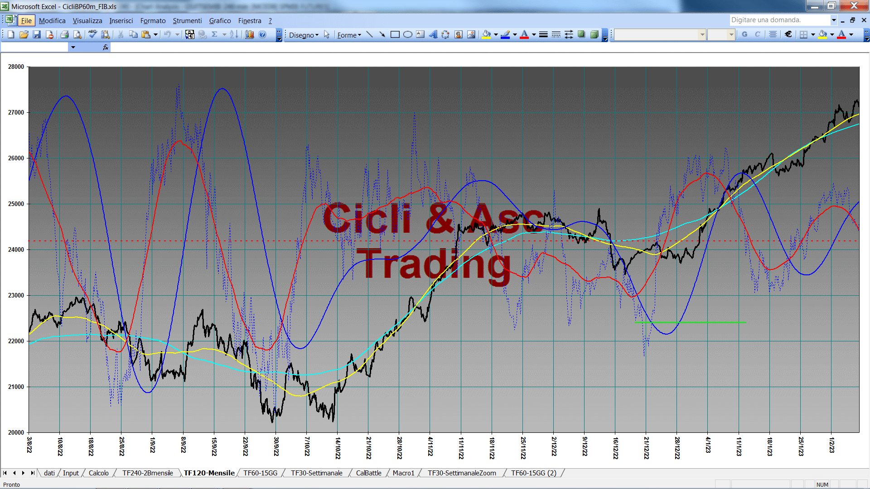Viewport: 870px width, 489px height.
Task: Click the Paste clipboard icon
Action: point(146,34)
